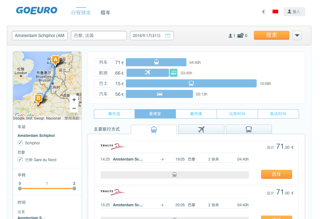Sort results by 抵达时间
This screenshot has height=219, width=326.
(278, 114)
